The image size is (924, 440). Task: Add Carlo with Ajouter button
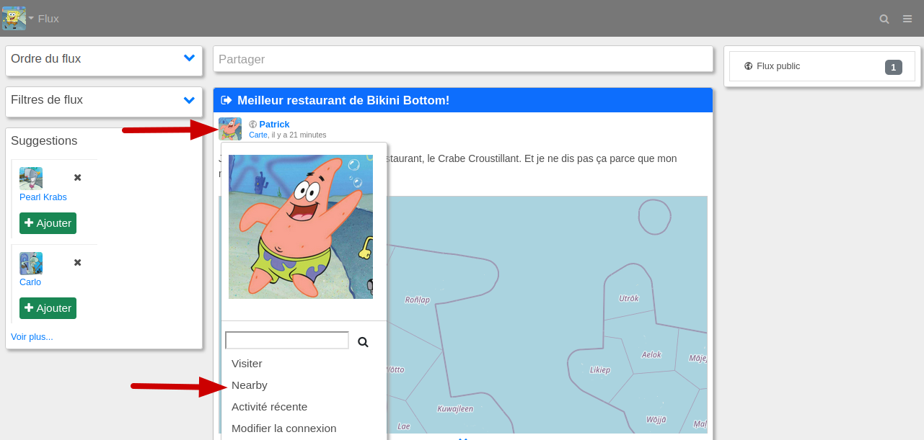48,308
